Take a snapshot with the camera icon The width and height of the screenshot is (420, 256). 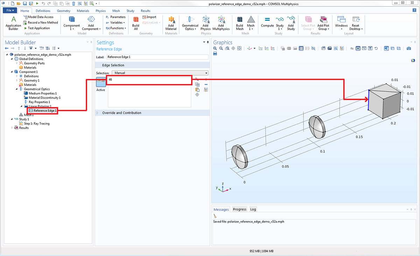[x=408, y=48]
